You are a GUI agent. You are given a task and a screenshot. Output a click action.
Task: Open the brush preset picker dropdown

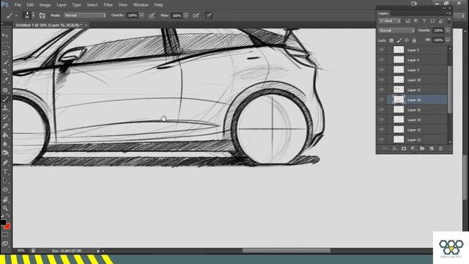(33, 15)
